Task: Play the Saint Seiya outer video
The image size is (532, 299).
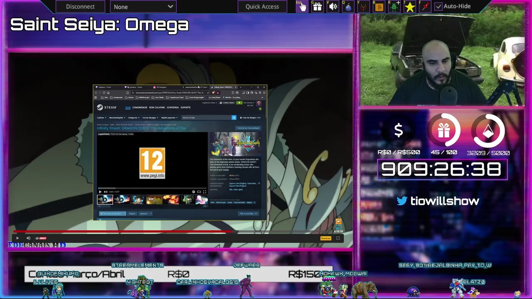Action: 17,238
